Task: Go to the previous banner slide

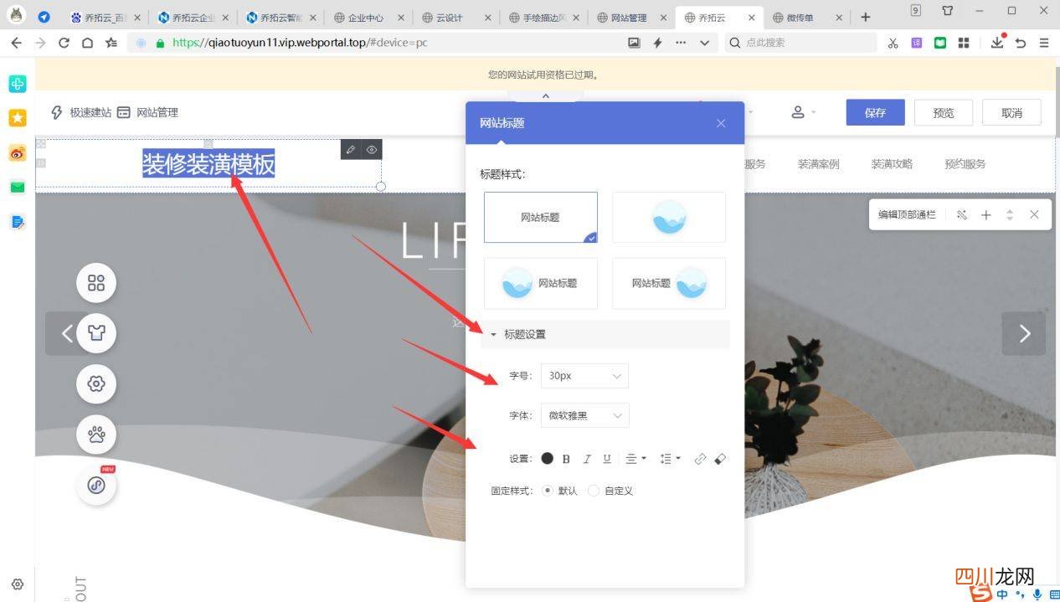Action: point(67,334)
